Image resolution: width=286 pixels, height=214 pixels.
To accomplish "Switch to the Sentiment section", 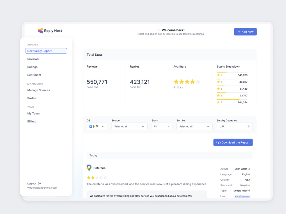I will [34, 75].
